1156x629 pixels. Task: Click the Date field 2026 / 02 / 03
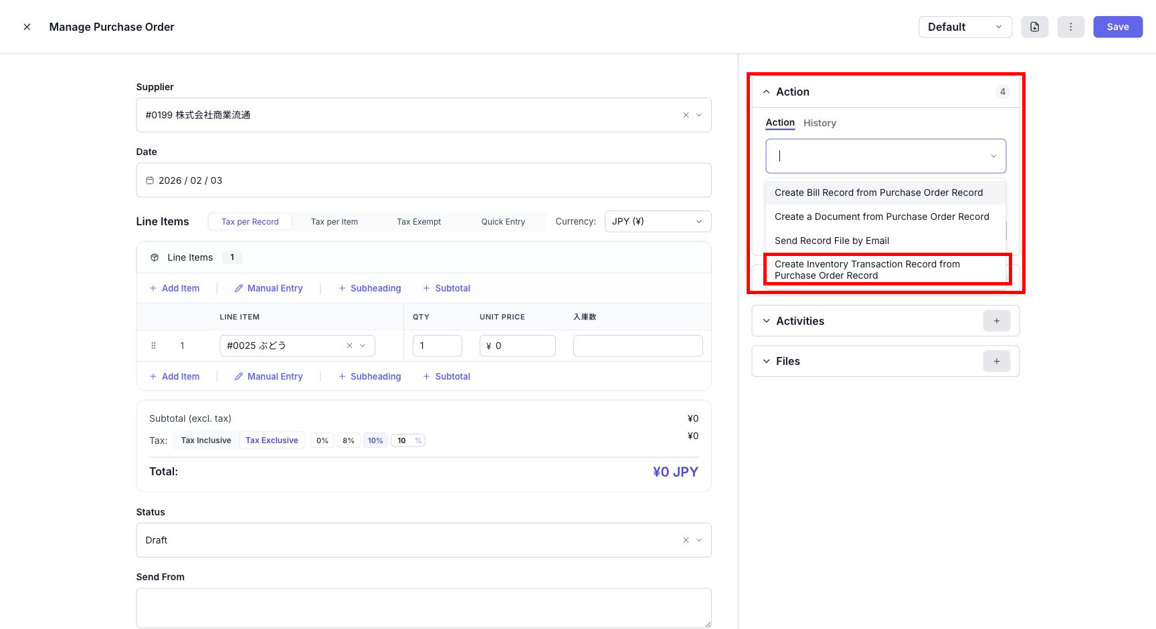coord(423,180)
